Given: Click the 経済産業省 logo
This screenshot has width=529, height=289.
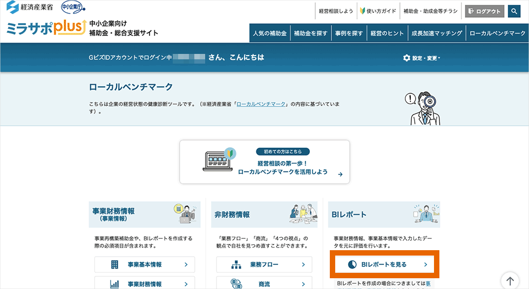Looking at the screenshot, I should click(30, 8).
